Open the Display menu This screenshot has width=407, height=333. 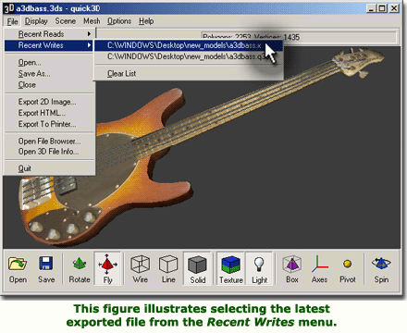pos(36,21)
